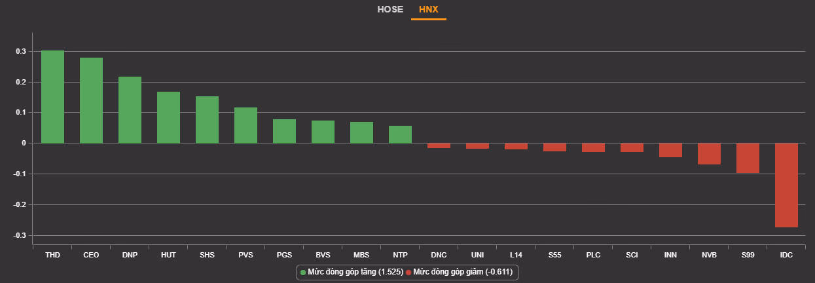Select the SHS bar
This screenshot has height=283, width=815.
[207, 120]
